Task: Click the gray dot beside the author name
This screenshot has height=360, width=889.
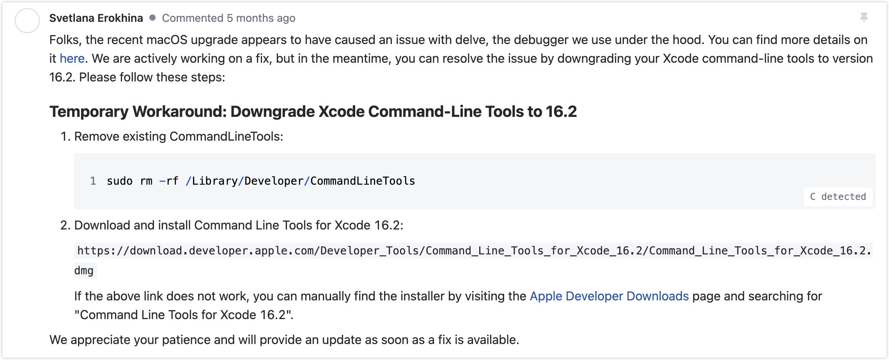Action: coord(152,18)
